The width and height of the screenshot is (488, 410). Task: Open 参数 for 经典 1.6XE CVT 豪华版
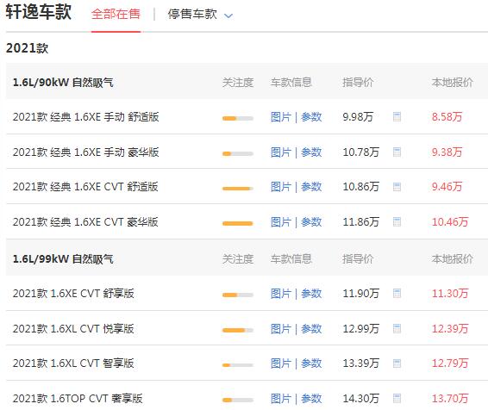311,222
